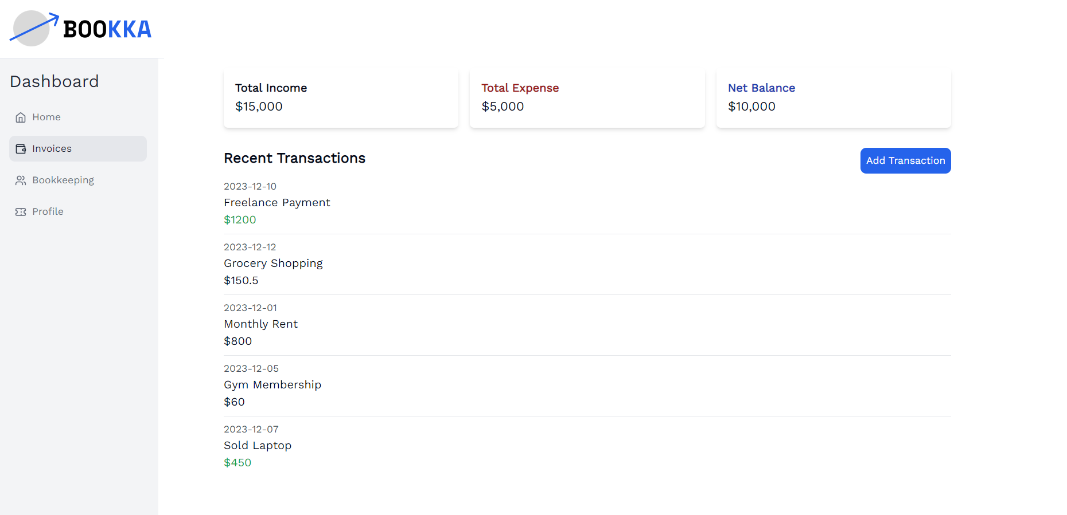Image resolution: width=1067 pixels, height=515 pixels.
Task: Open the Home menu item
Action: pos(46,117)
